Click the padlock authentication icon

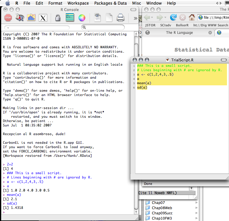pyautogui.click(x=58, y=18)
